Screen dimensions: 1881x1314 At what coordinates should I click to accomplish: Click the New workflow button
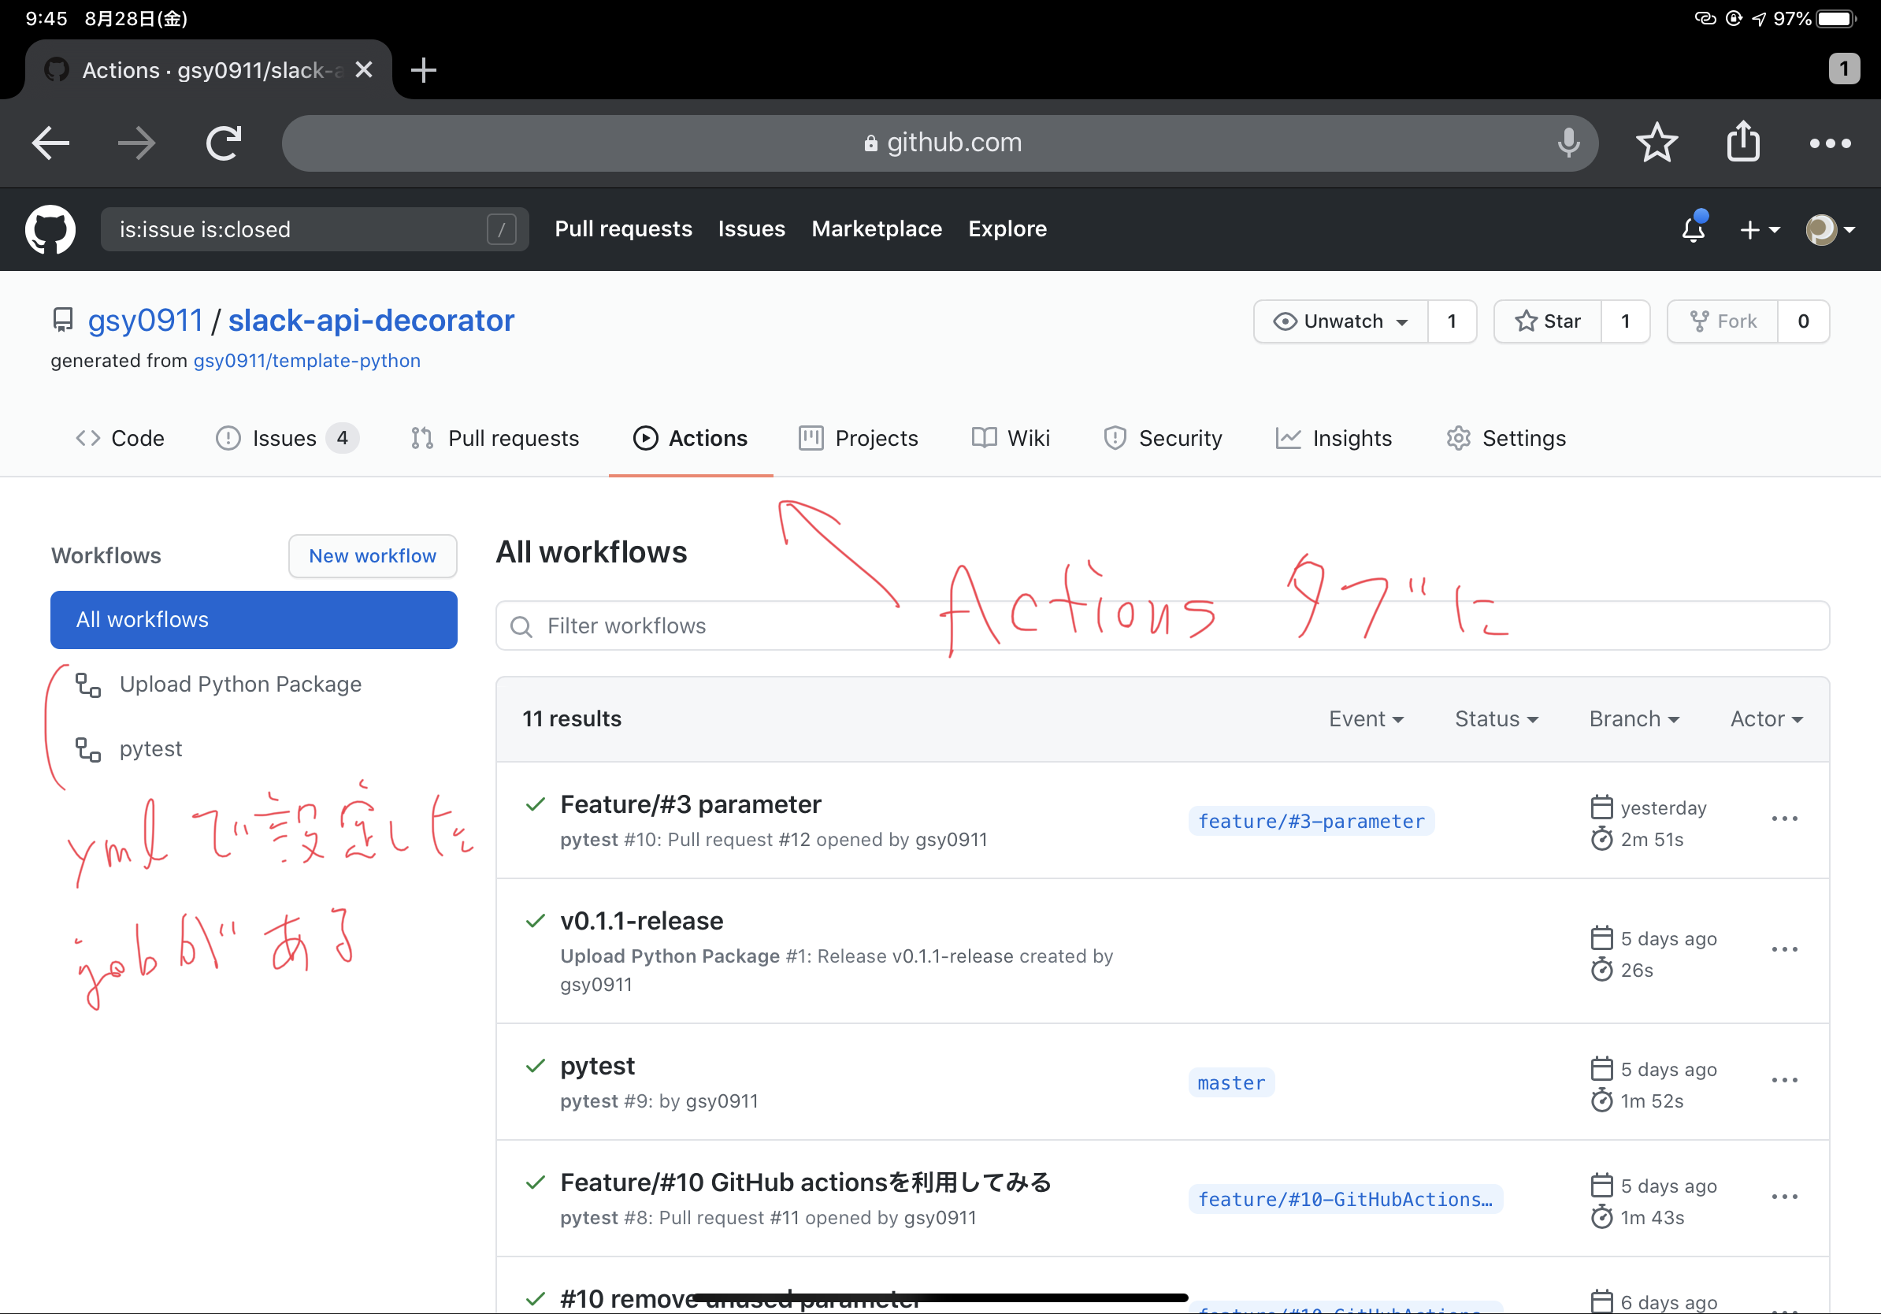(372, 555)
